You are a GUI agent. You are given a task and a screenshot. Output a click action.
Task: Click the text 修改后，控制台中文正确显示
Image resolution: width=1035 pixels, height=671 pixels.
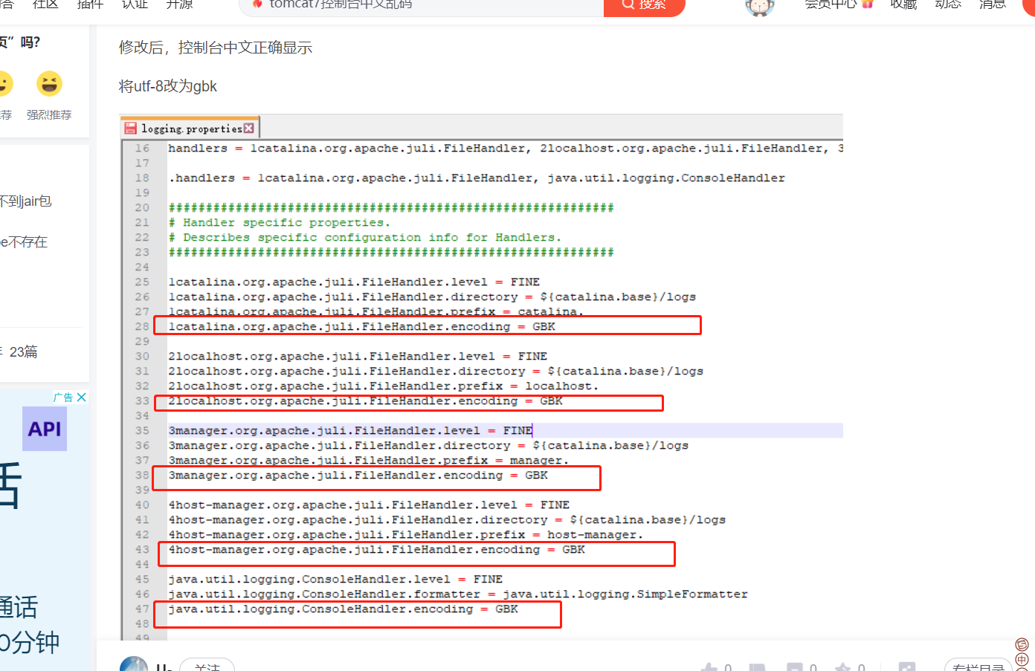[216, 48]
